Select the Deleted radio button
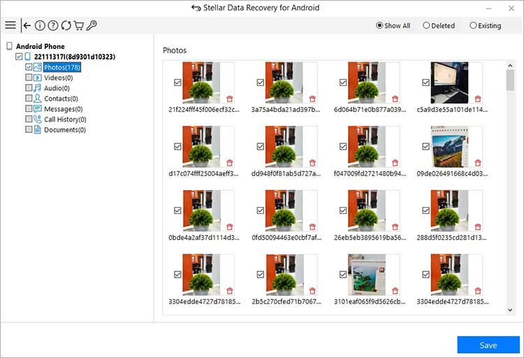The image size is (524, 358). tap(426, 26)
